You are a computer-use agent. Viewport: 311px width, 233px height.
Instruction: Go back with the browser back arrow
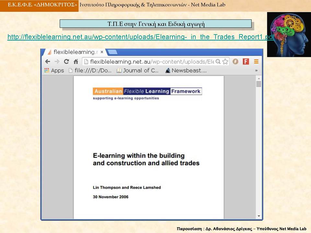(48, 61)
